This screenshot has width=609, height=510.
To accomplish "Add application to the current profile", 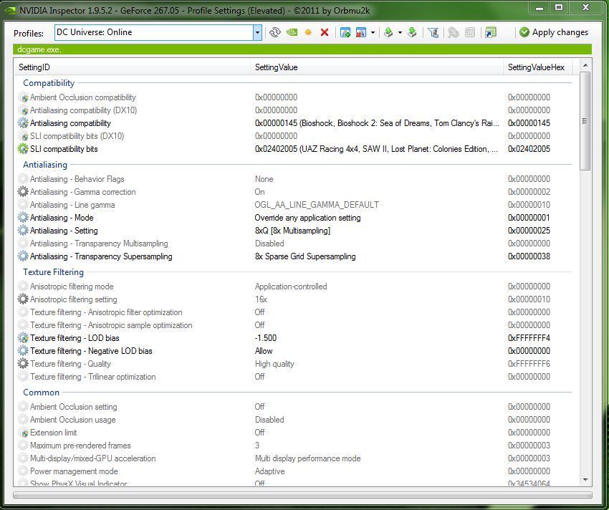I will click(x=345, y=32).
